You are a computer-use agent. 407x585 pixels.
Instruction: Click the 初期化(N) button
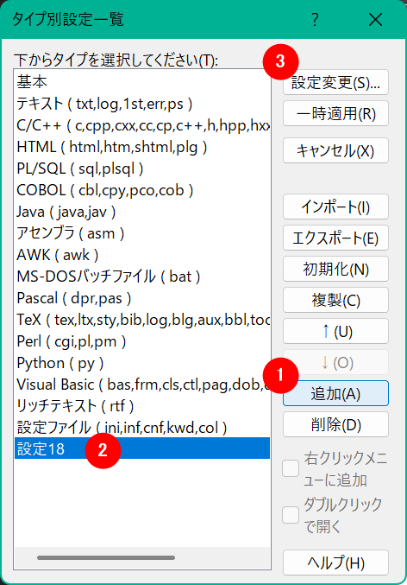click(x=335, y=269)
